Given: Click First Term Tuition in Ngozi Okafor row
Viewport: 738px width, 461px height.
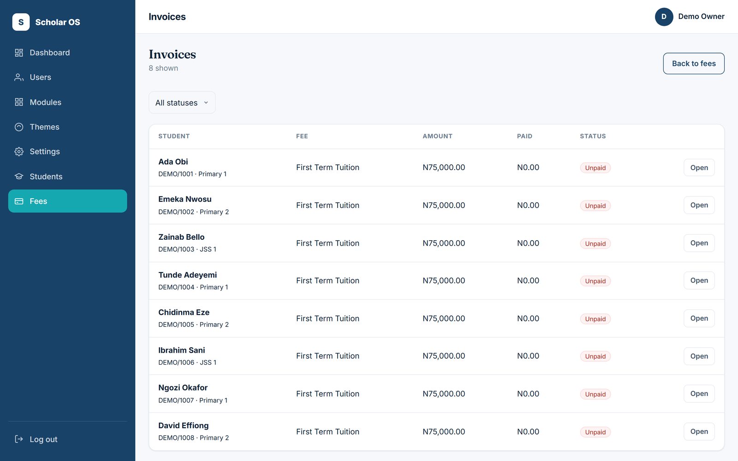Looking at the screenshot, I should [x=327, y=394].
